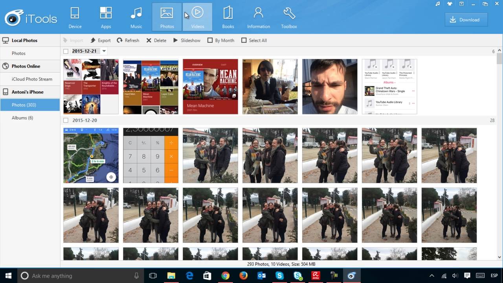Open the Books section
Image resolution: width=503 pixels, height=283 pixels.
click(x=228, y=17)
